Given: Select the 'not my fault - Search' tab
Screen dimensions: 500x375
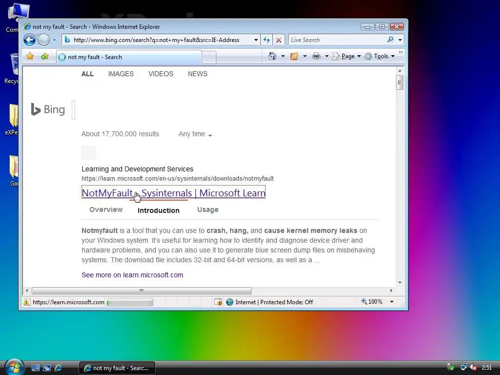Looking at the screenshot, I should pyautogui.click(x=129, y=57).
